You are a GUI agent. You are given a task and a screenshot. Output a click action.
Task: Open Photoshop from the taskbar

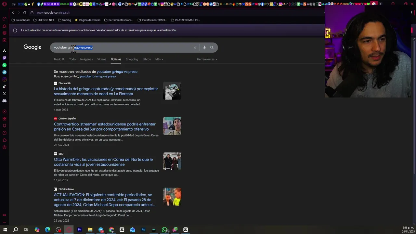[143, 230]
